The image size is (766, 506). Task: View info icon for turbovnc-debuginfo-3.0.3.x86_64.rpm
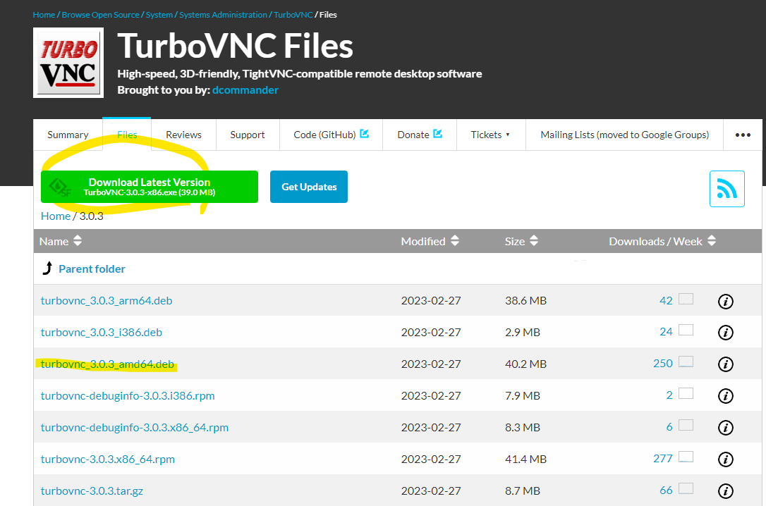(x=726, y=428)
